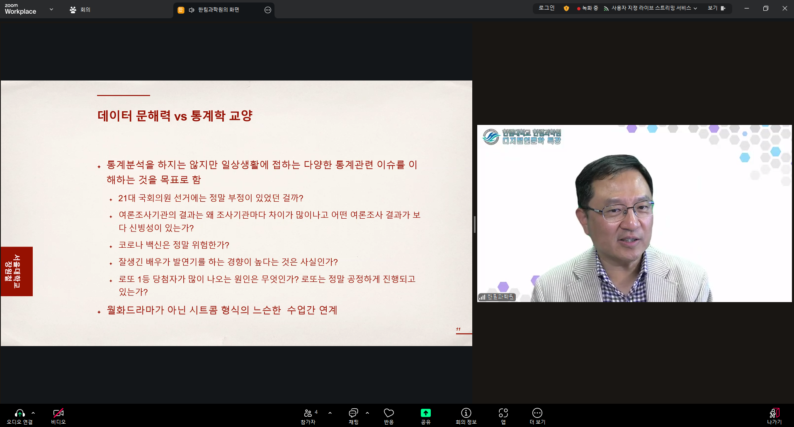The height and width of the screenshot is (427, 794).
Task: Click the reactions heart icon
Action: pyautogui.click(x=389, y=413)
